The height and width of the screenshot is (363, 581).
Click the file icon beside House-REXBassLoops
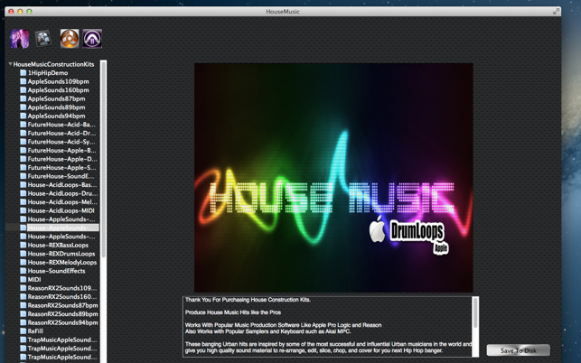pos(23,246)
